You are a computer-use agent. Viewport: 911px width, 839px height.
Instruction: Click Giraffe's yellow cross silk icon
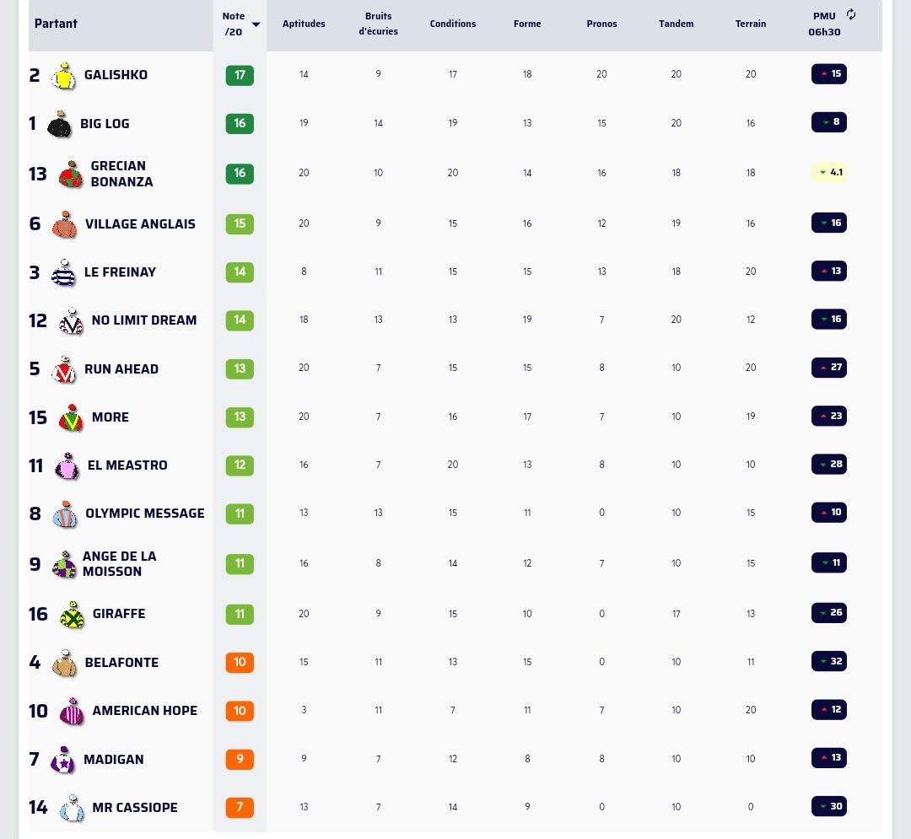pyautogui.click(x=72, y=615)
